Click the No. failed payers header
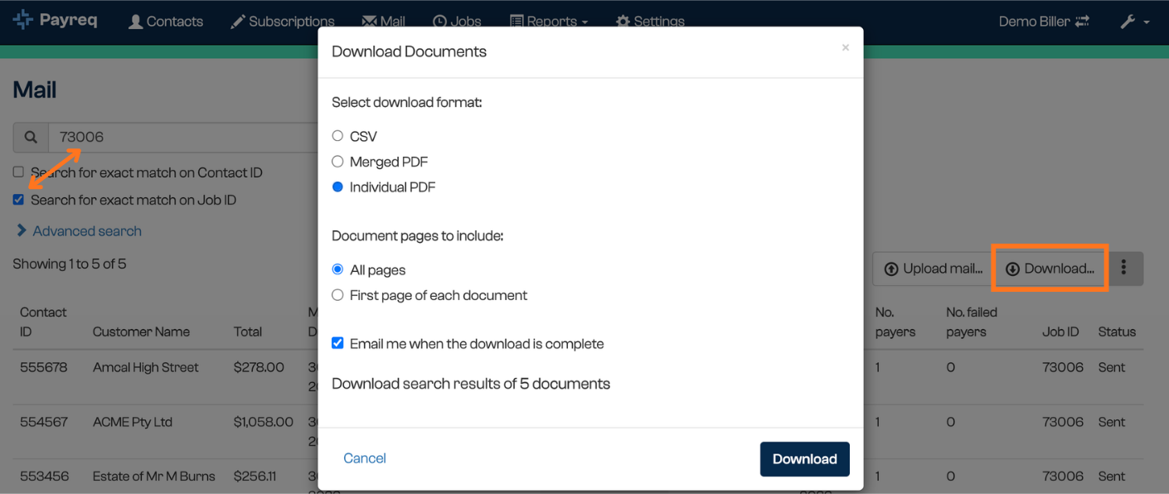Viewport: 1169px width, 494px height. (972, 322)
